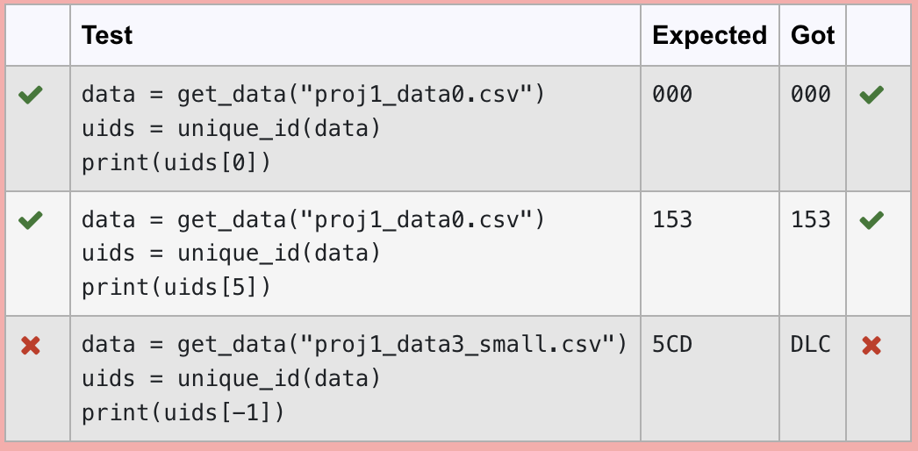Viewport: 918px width, 451px height.
Task: Click the print(uids[-1]) code line
Action: [x=183, y=413]
